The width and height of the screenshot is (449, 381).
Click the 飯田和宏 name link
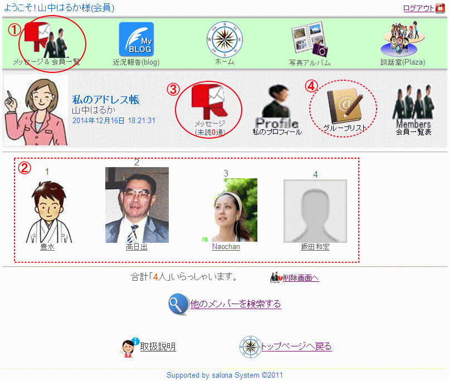coord(315,247)
